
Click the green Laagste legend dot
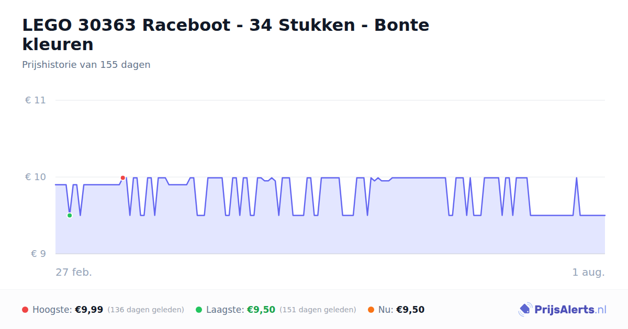click(199, 310)
